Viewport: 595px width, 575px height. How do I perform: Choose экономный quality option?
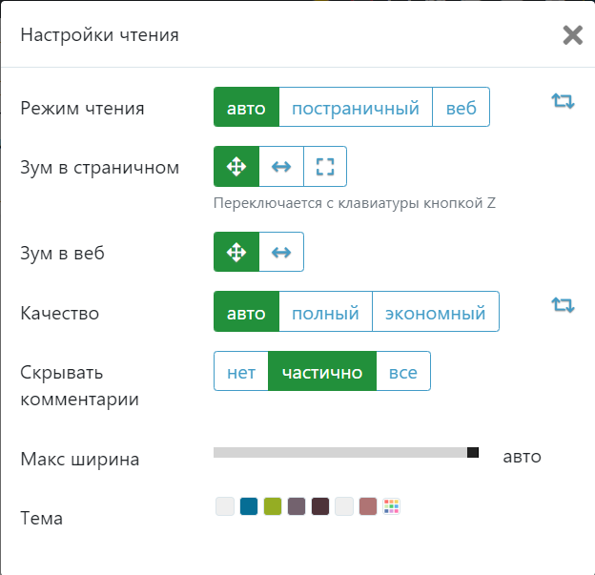[436, 313]
